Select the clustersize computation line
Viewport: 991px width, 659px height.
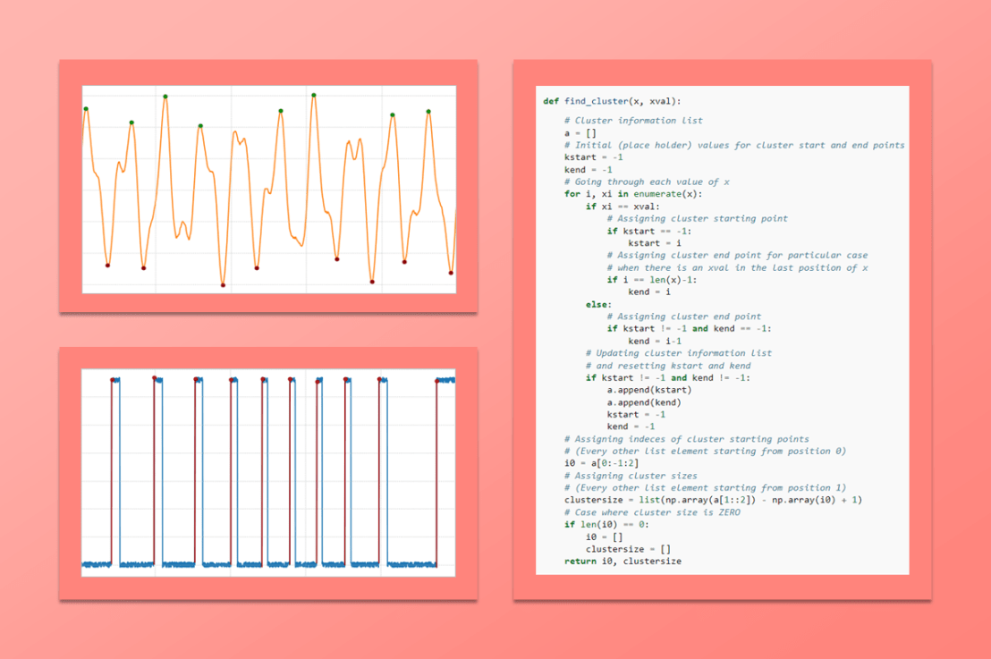pos(689,499)
